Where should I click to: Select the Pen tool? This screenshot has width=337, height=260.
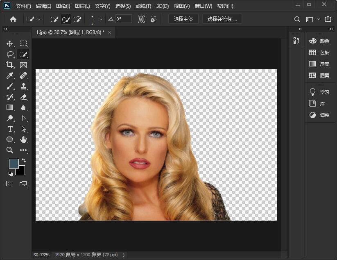click(x=24, y=118)
